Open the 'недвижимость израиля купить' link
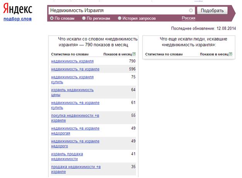This screenshot has width=242, height=178. [x=73, y=79]
